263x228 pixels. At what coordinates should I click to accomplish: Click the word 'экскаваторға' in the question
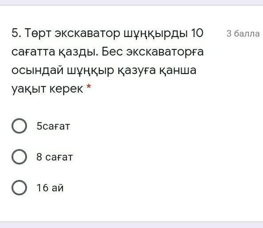(x=165, y=52)
